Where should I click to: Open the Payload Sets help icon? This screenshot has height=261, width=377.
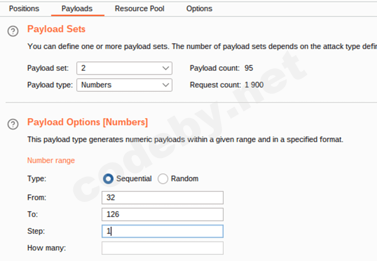point(13,31)
